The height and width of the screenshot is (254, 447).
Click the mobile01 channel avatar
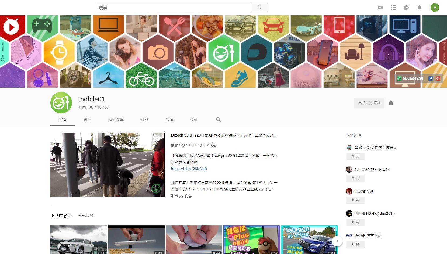click(61, 103)
